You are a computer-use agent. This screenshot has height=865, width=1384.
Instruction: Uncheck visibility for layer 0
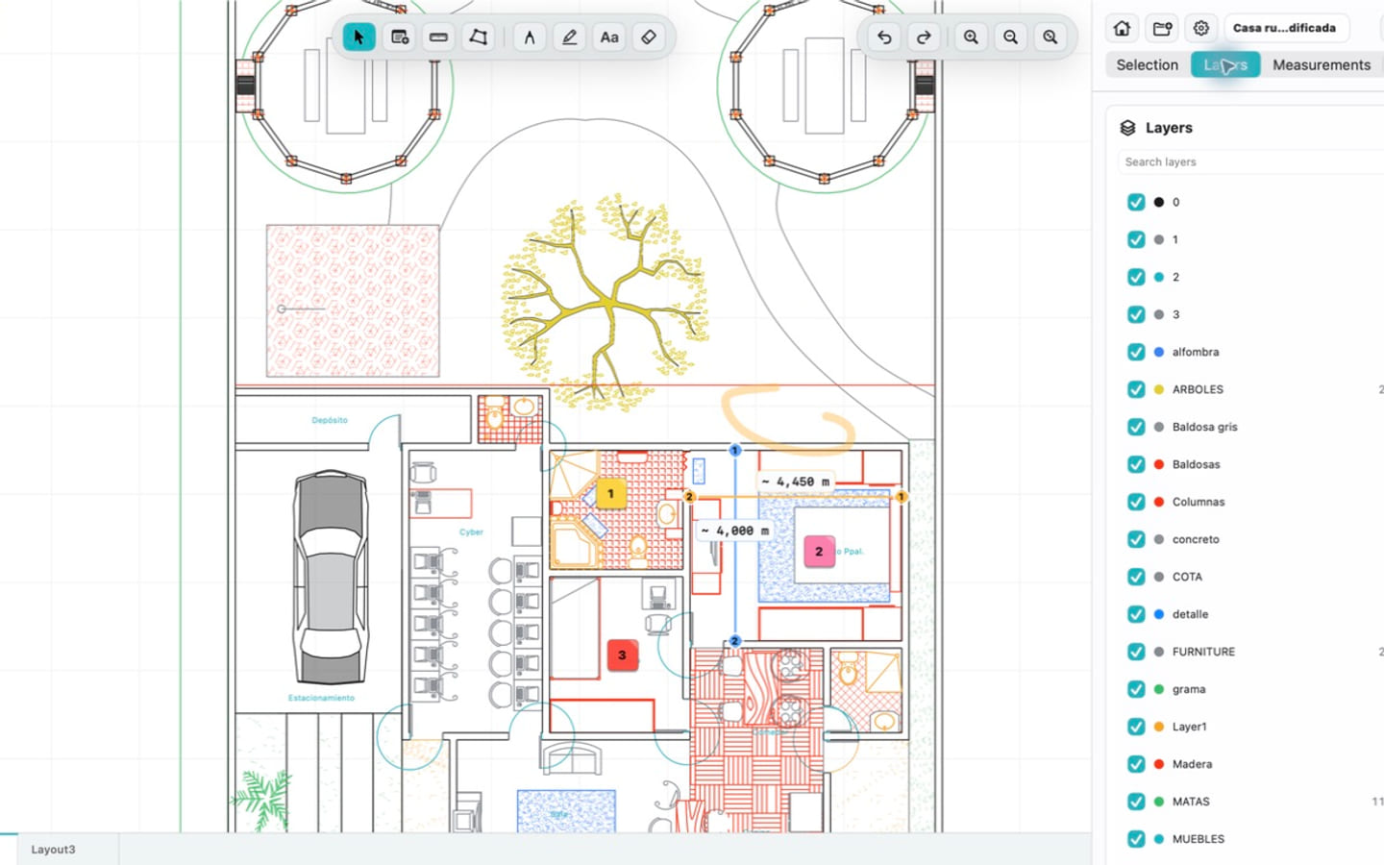click(x=1136, y=202)
